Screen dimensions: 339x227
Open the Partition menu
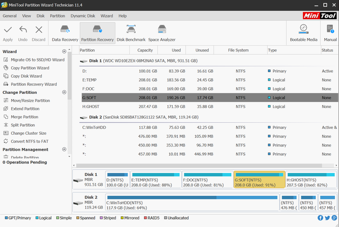point(58,16)
